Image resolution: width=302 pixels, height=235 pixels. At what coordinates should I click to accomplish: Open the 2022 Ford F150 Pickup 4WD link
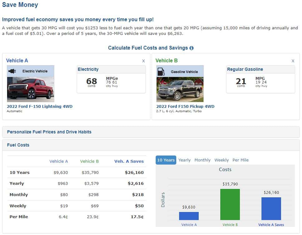(185, 106)
